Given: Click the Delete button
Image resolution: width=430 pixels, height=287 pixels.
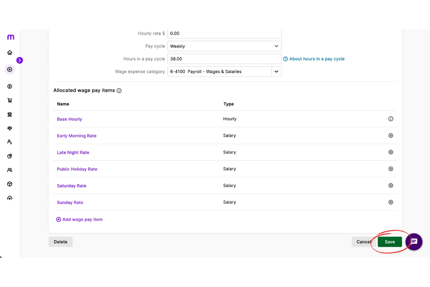Looking at the screenshot, I should click(61, 242).
